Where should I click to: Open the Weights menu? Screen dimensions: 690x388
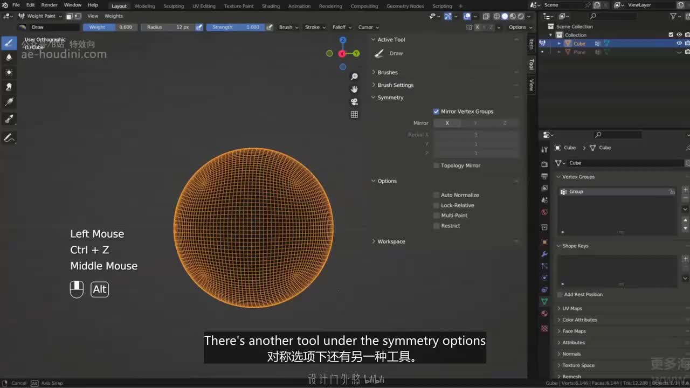(x=113, y=16)
